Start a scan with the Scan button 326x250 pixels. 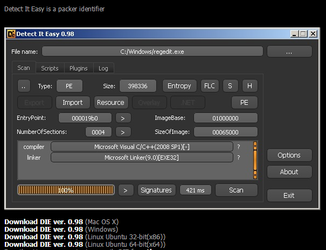point(237,190)
